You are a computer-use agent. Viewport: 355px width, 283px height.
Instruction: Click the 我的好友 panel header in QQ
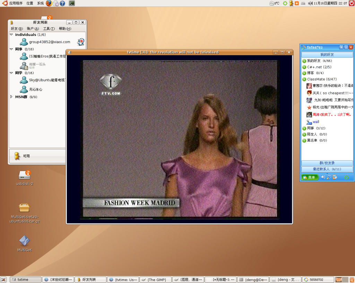pos(327,55)
